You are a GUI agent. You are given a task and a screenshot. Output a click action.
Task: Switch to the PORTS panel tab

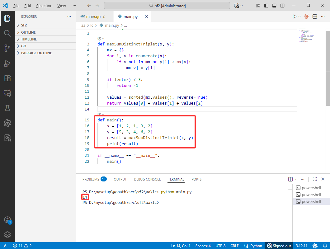(196, 179)
